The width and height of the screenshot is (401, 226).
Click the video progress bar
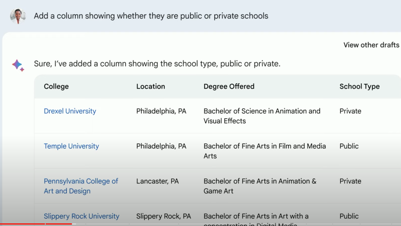(x=200, y=224)
